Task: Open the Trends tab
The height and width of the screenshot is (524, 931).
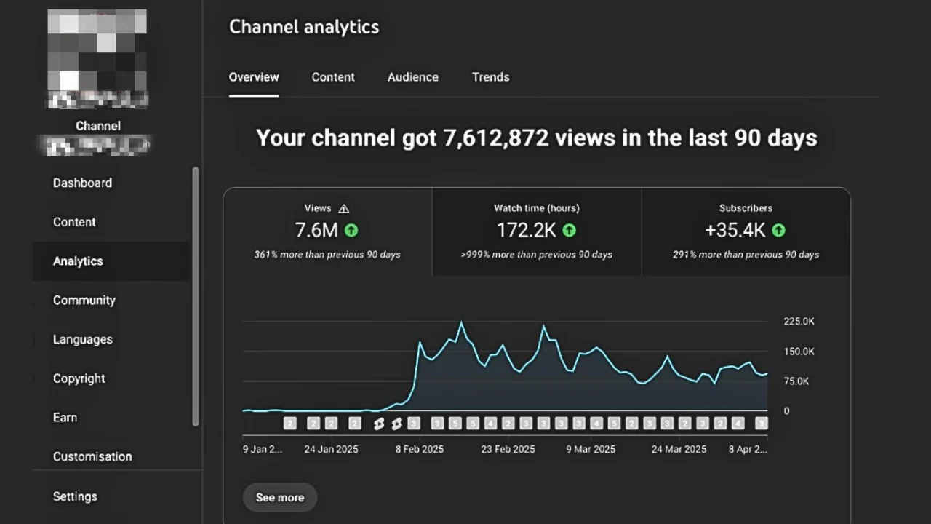Action: [x=490, y=77]
